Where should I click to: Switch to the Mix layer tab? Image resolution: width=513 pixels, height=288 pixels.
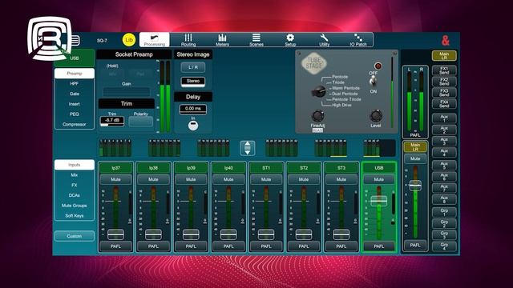click(x=75, y=175)
